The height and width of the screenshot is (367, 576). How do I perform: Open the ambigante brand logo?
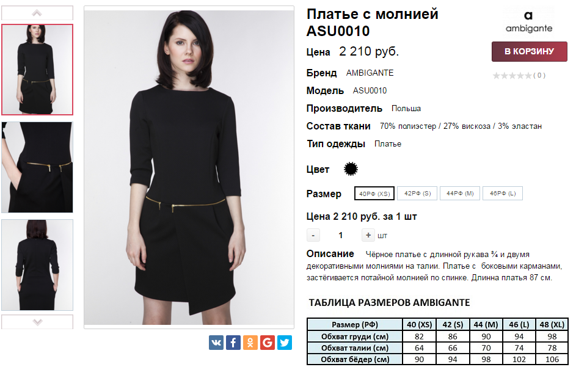click(528, 21)
